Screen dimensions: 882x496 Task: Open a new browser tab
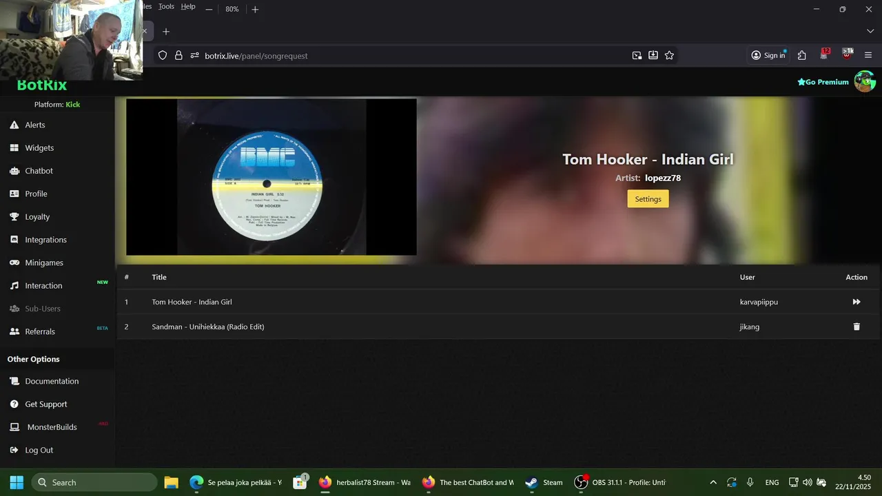[166, 32]
